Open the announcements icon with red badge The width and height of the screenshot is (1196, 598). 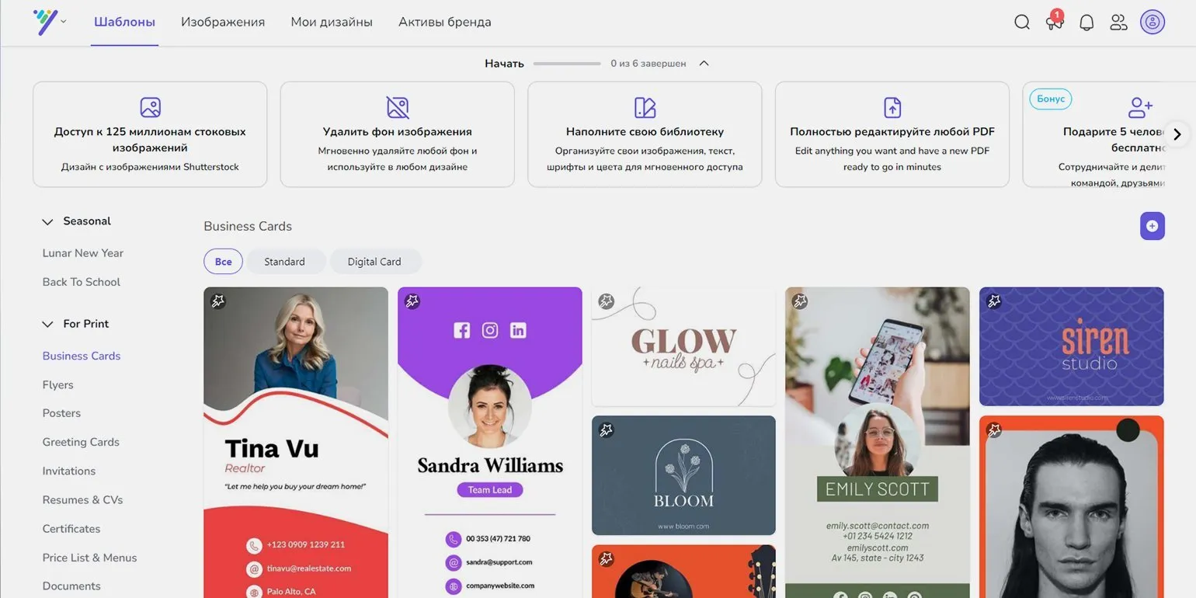(x=1054, y=22)
